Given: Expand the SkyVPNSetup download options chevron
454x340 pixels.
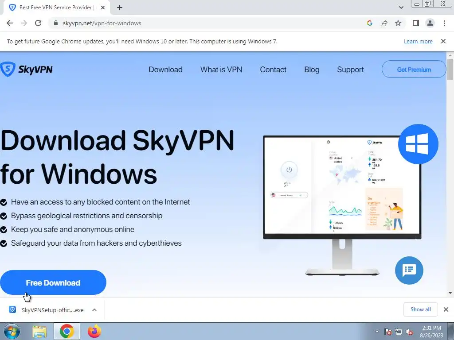Looking at the screenshot, I should 94,310.
